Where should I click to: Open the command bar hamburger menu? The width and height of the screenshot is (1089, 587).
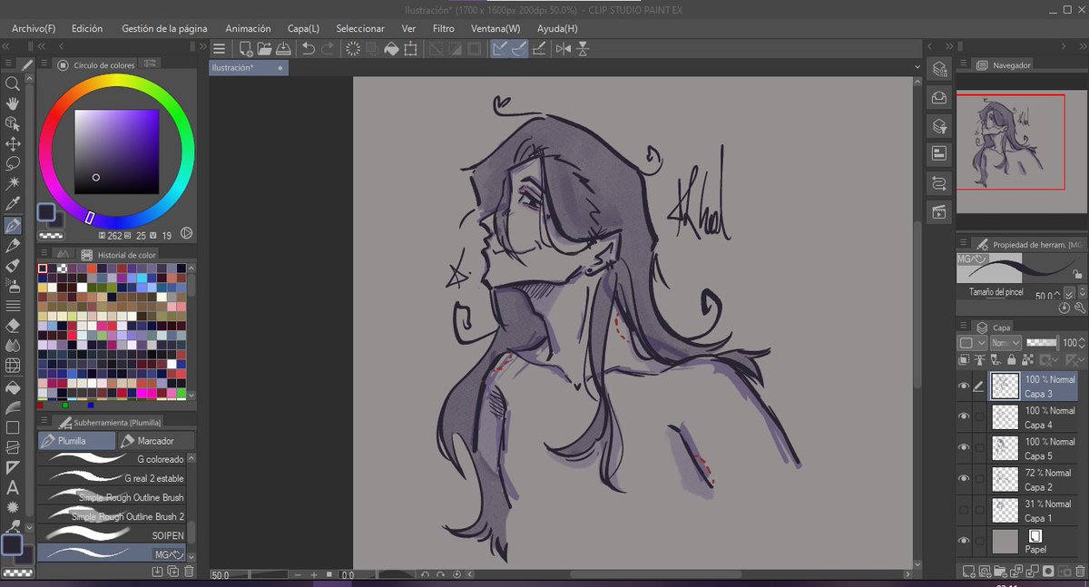pos(219,49)
